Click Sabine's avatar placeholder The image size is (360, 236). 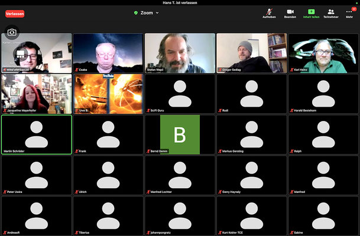pos(323,216)
